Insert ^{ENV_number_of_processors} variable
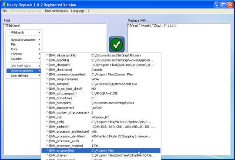Screen dimensions: 235x160 (x=101, y=112)
